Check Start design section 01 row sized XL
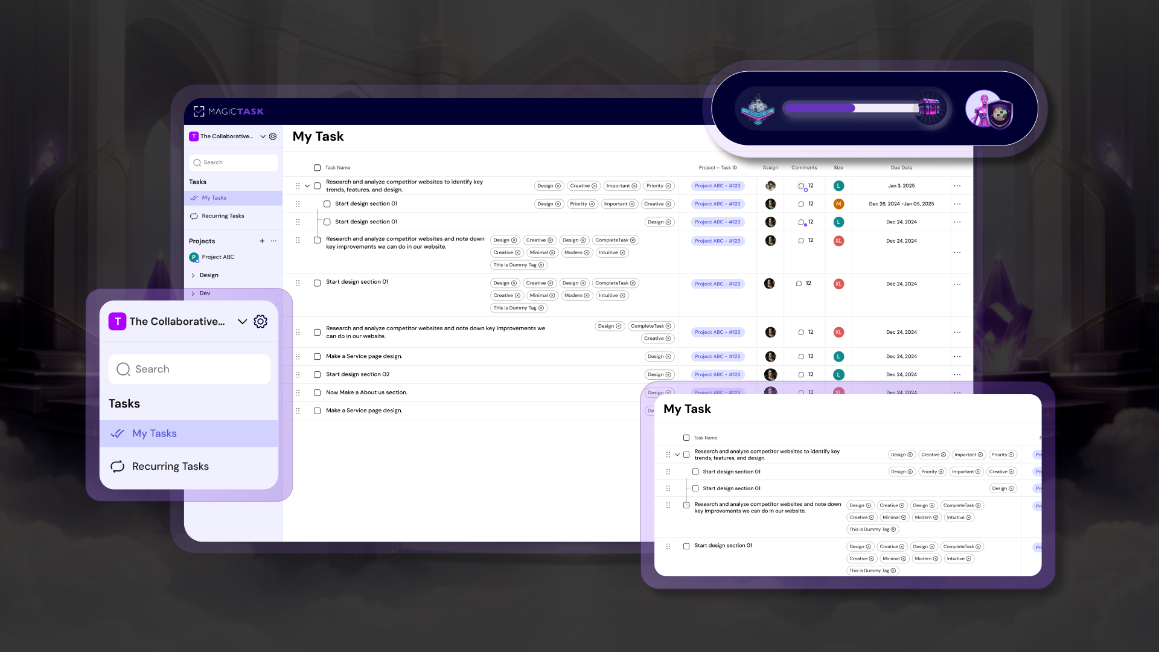1159x652 pixels. click(x=317, y=283)
